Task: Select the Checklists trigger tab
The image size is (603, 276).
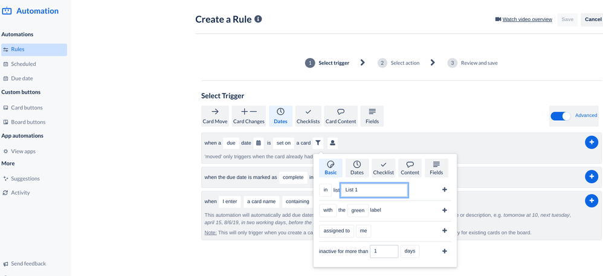Action: (308, 116)
